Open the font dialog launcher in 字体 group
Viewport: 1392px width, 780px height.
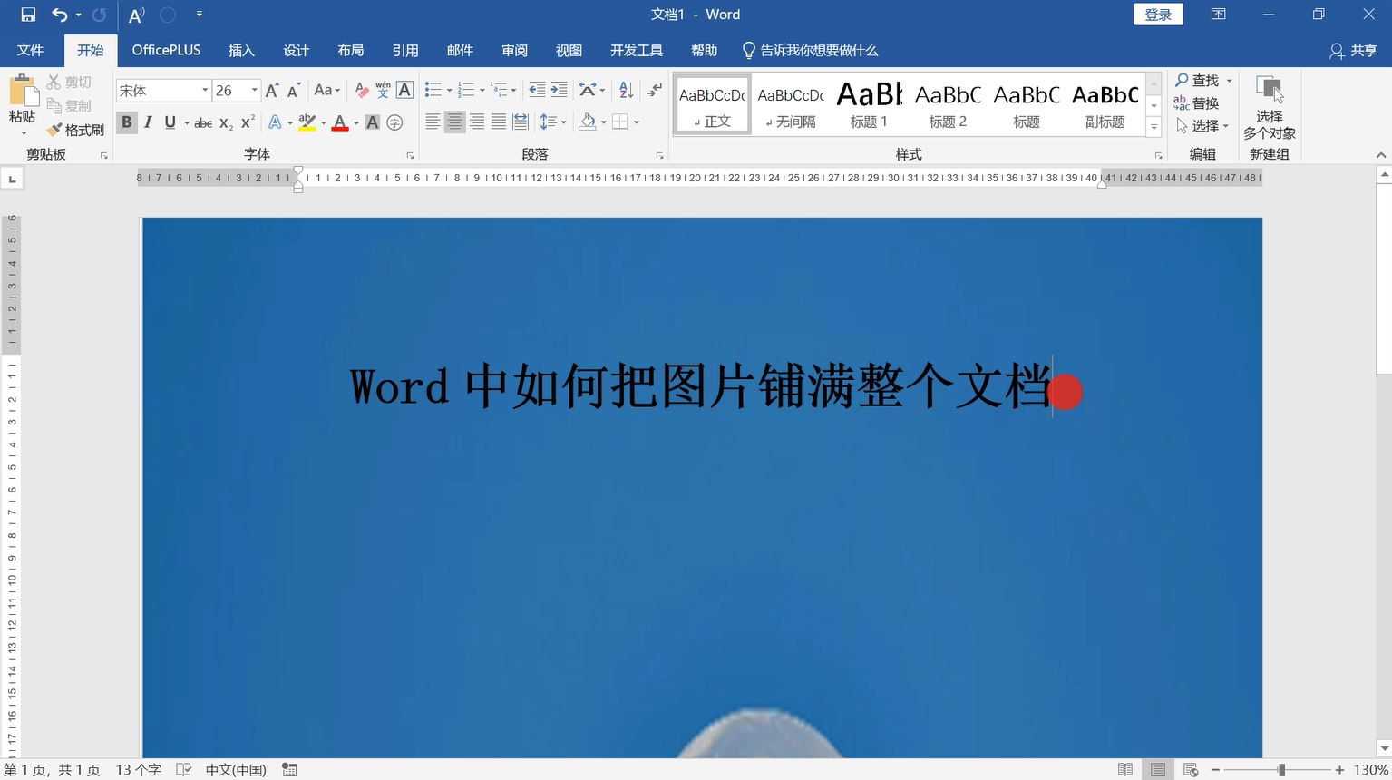(x=410, y=156)
